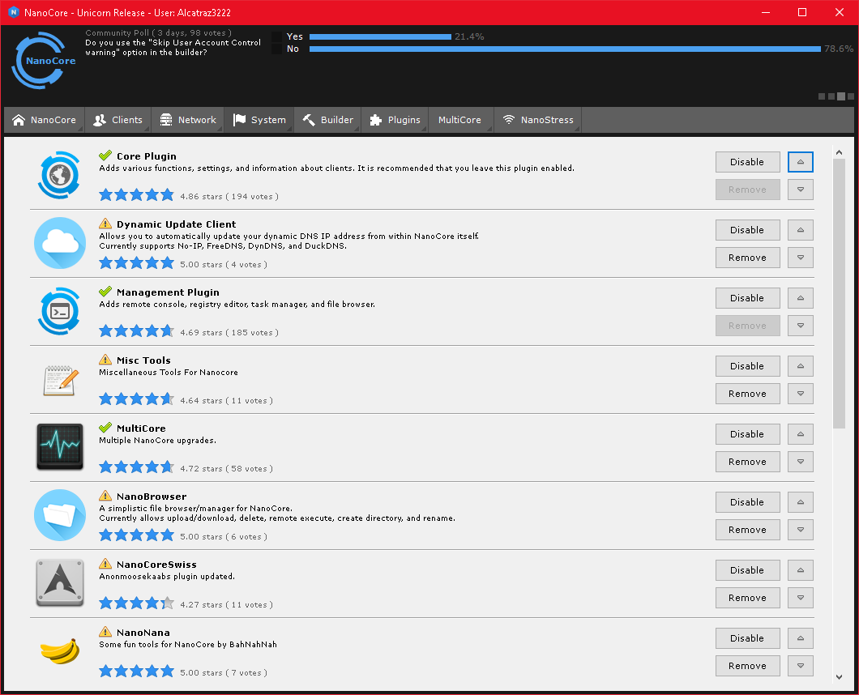Click the Core Plugin globe icon
Image resolution: width=859 pixels, height=695 pixels.
pyautogui.click(x=60, y=175)
